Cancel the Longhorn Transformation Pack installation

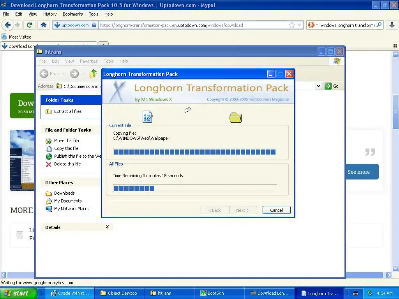(276, 210)
